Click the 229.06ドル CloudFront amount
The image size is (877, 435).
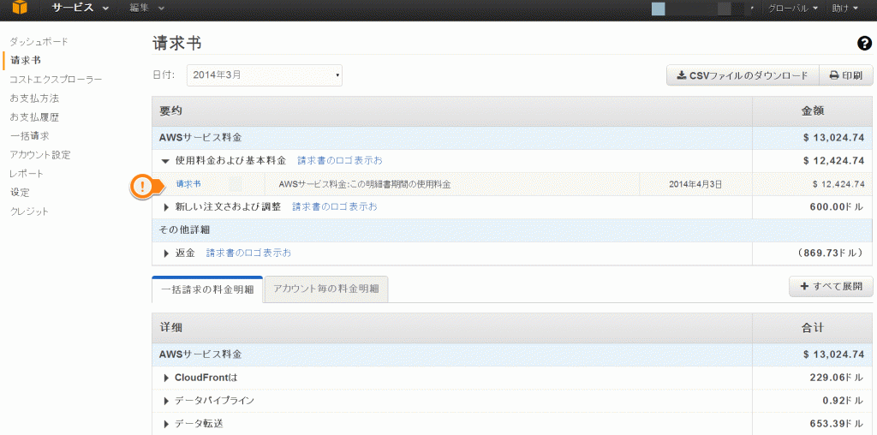(x=838, y=378)
